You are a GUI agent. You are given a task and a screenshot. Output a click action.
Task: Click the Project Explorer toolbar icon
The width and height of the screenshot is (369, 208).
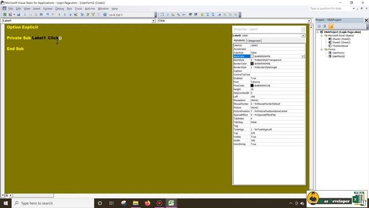[82, 14]
